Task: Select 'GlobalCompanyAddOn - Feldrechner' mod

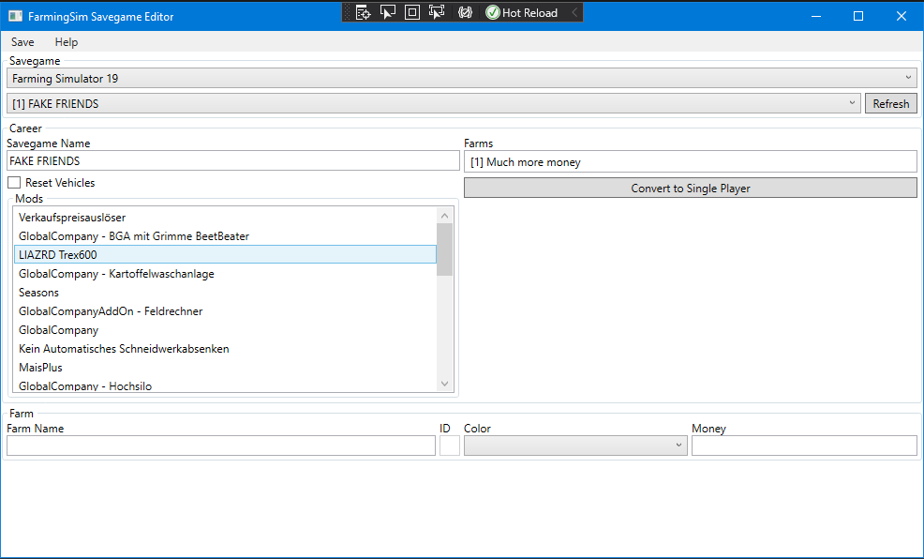Action: tap(225, 311)
